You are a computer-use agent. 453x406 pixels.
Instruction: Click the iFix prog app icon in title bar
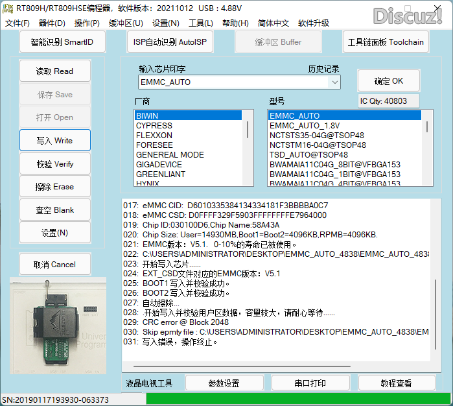tap(8, 8)
